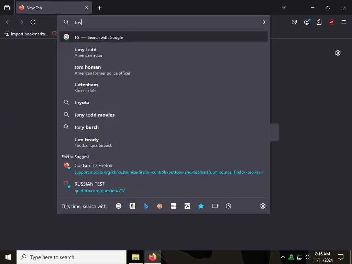Viewport: 352px width, 264px height.
Task: Choose the 'tom homan' suggestion
Action: tap(163, 70)
